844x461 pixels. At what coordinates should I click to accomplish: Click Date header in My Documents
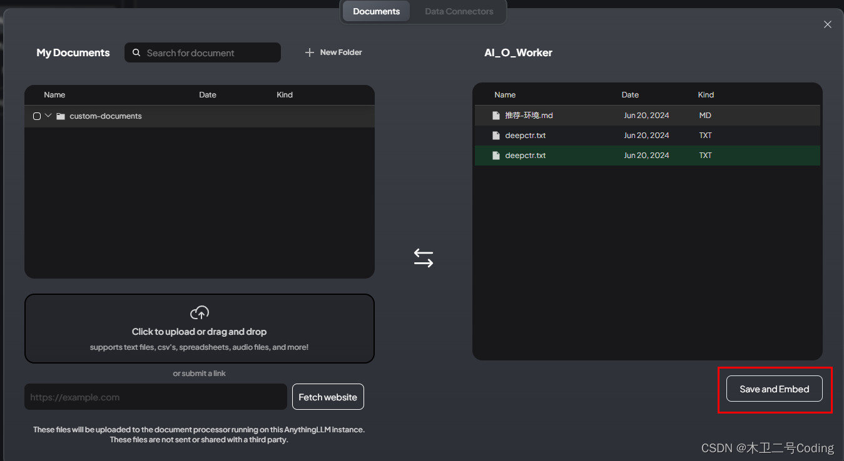[x=208, y=95]
